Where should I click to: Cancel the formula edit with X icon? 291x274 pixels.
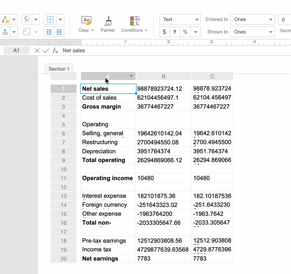[x=37, y=51]
